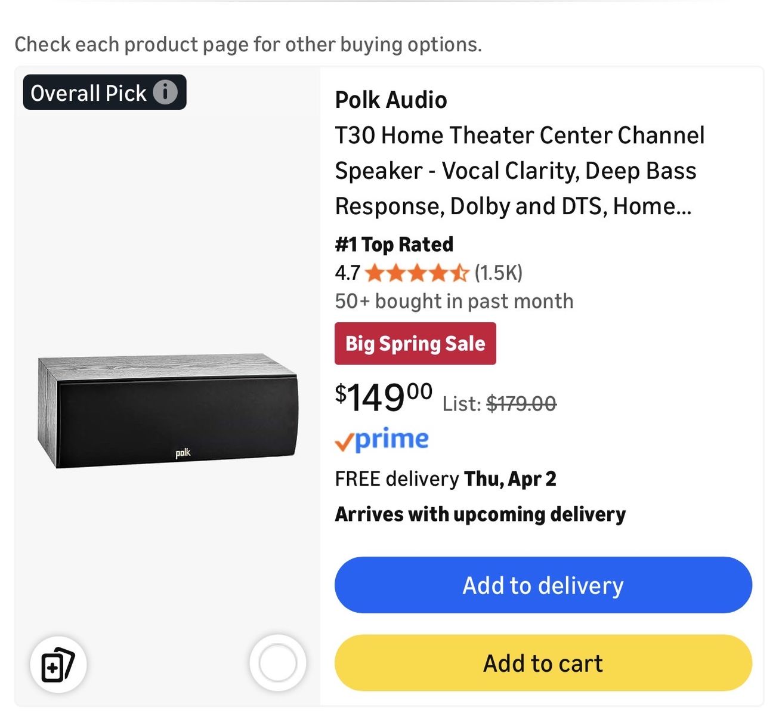Viewport: 779px width, 716px height.
Task: Click the 50+ bought in past month text
Action: pos(454,301)
